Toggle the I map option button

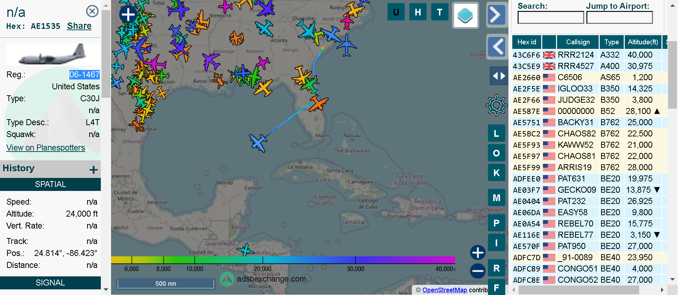click(x=496, y=243)
